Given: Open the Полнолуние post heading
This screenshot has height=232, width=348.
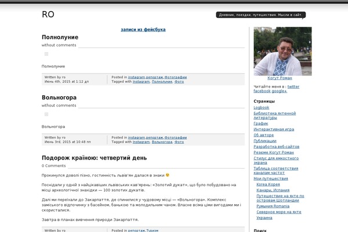Looking at the screenshot, I should tap(60, 37).
